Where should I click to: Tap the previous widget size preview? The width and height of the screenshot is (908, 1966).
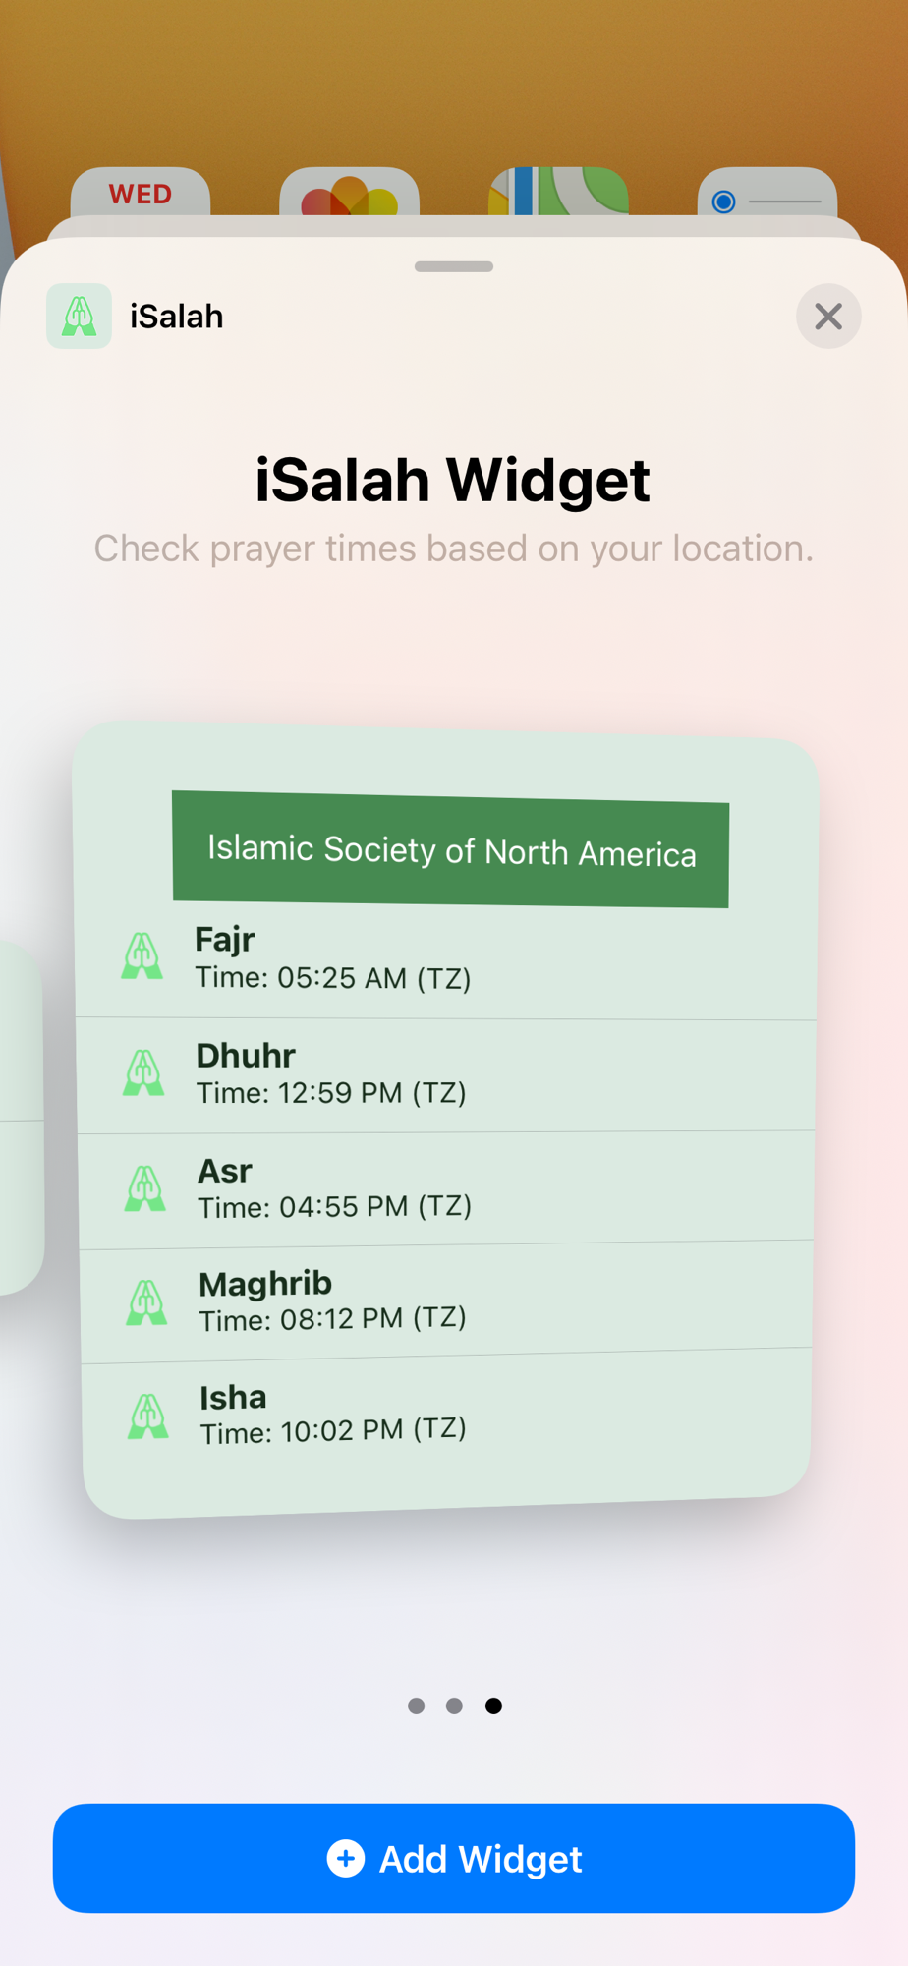(x=20, y=1118)
